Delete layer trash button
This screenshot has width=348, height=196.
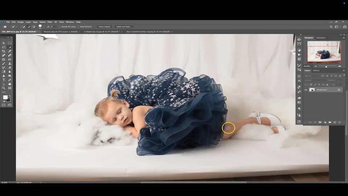pos(340,122)
